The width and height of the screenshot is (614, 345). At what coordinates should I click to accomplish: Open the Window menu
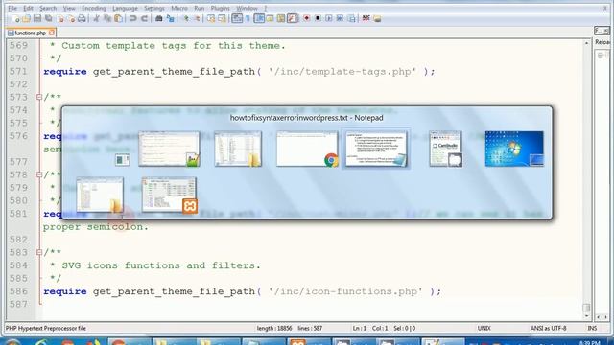tap(247, 8)
